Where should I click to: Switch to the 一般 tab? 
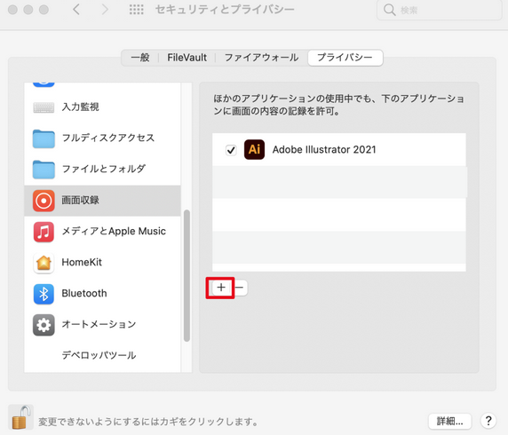[140, 58]
